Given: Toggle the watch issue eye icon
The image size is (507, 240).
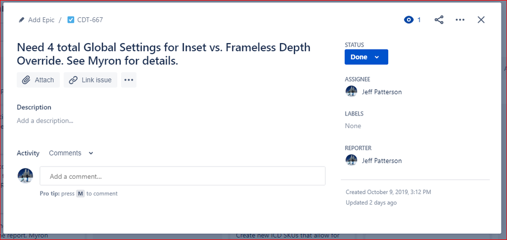Looking at the screenshot, I should 409,20.
